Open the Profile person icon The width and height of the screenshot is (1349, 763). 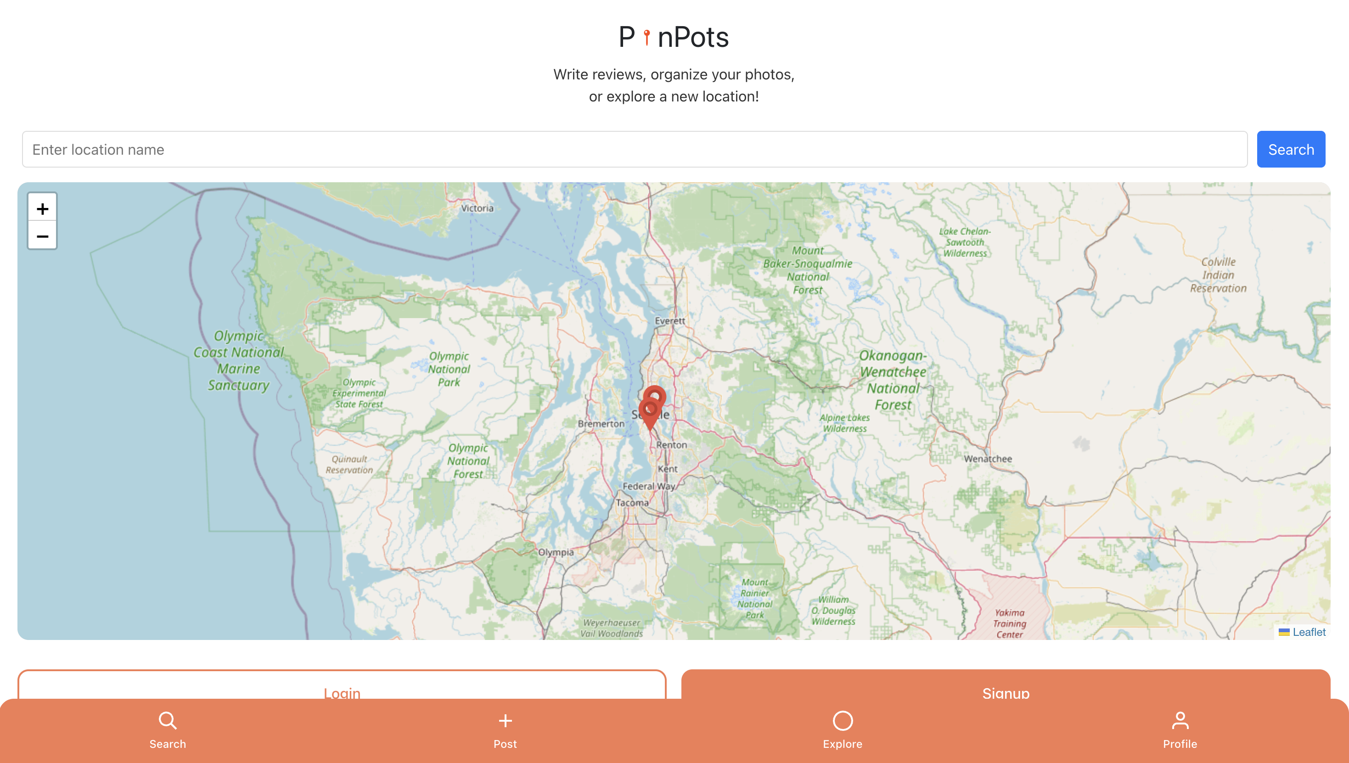coord(1180,721)
